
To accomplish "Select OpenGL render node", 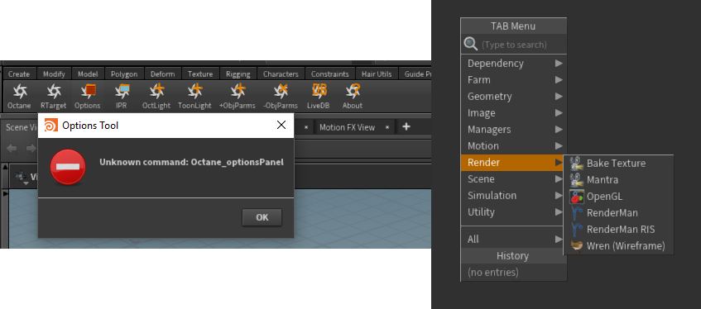I will click(x=618, y=197).
